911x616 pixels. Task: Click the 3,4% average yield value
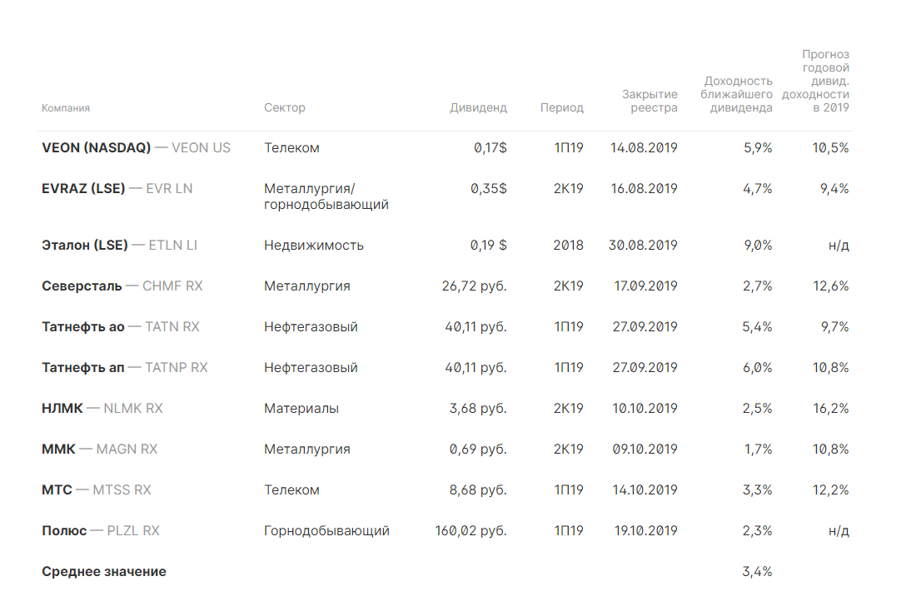point(757,571)
